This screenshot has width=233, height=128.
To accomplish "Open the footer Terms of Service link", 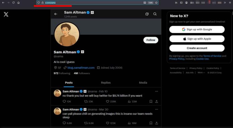I will pos(177,68).
